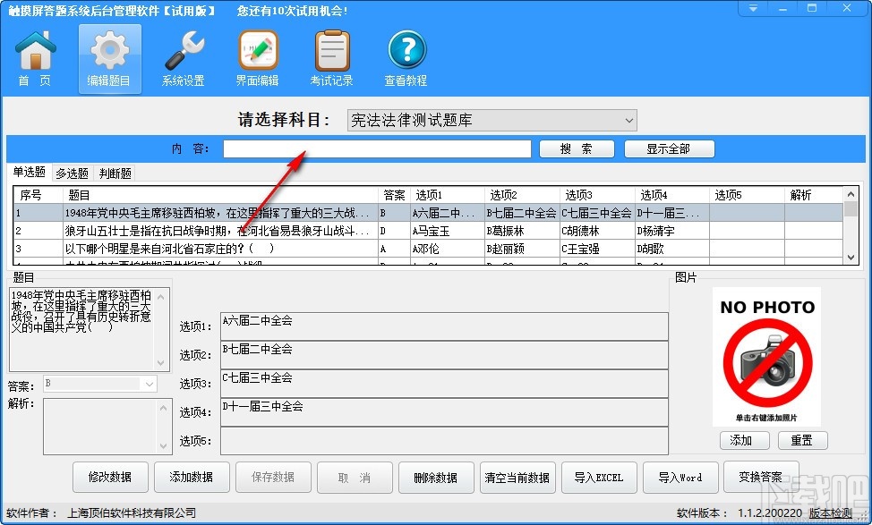The height and width of the screenshot is (525, 872).
Task: Open the 界面编辑 interface editor icon
Action: [257, 56]
